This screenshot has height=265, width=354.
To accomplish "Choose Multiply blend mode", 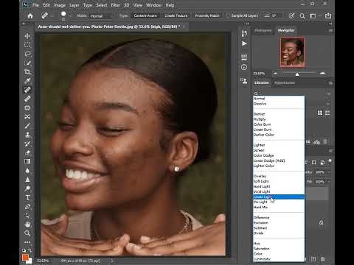I will click(279, 119).
